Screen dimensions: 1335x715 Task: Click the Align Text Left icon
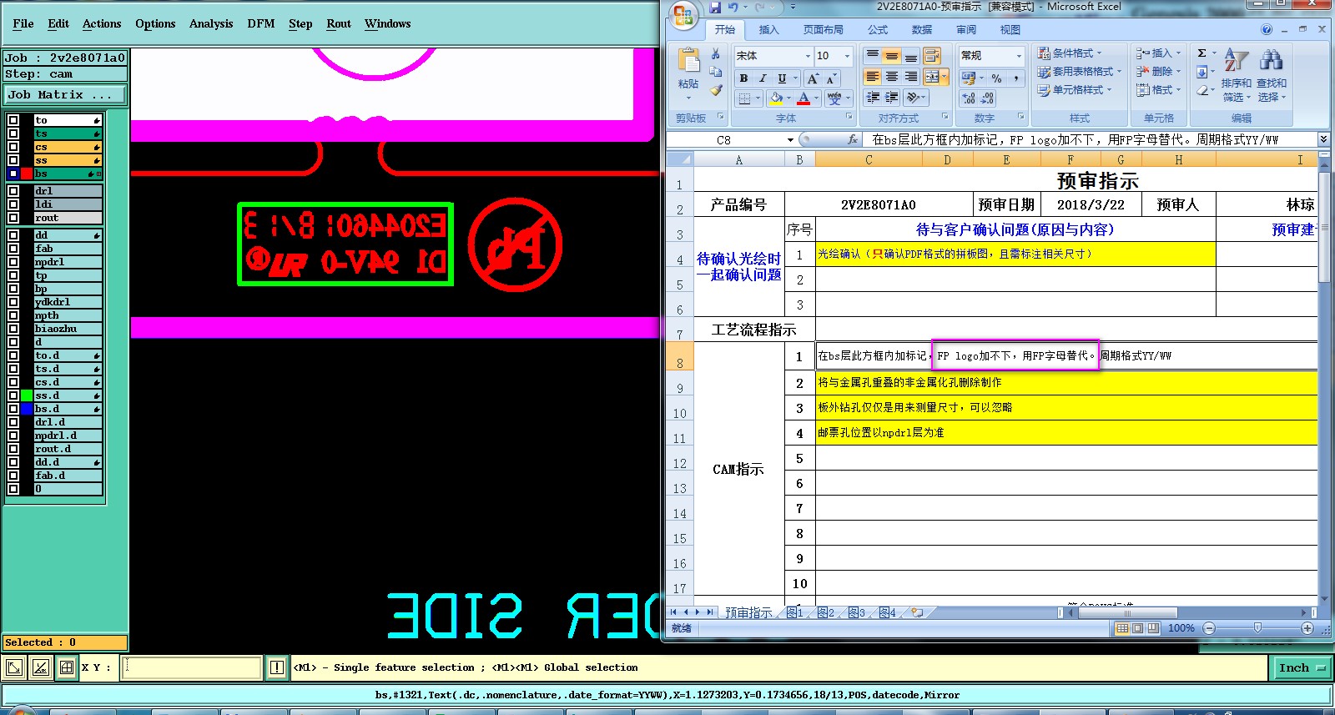[x=873, y=77]
